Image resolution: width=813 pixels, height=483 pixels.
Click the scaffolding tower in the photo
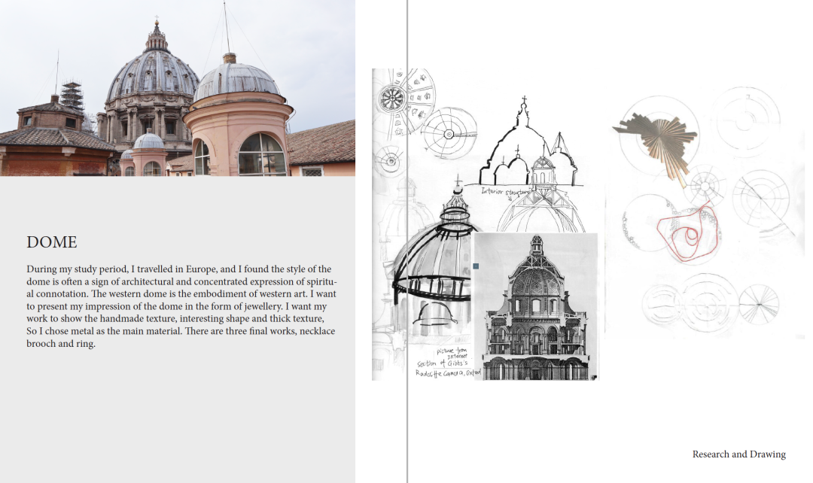[x=72, y=96]
